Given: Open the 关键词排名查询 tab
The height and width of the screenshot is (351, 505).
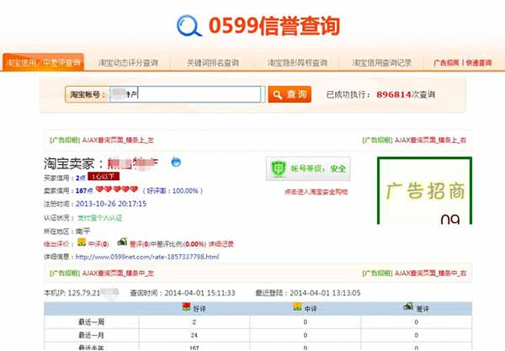Looking at the screenshot, I should [213, 63].
